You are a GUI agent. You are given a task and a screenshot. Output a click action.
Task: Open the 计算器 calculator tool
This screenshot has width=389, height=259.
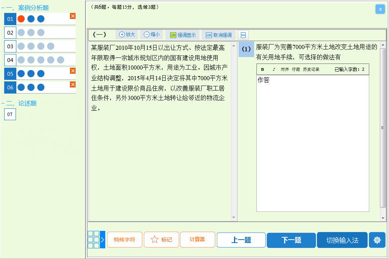click(198, 240)
